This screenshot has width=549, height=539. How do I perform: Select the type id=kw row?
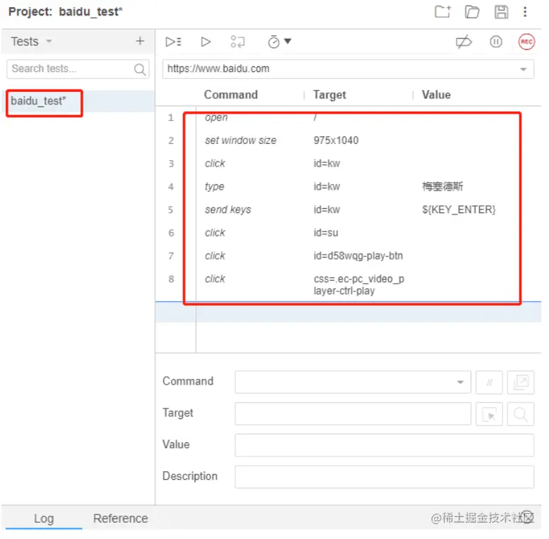pos(348,186)
